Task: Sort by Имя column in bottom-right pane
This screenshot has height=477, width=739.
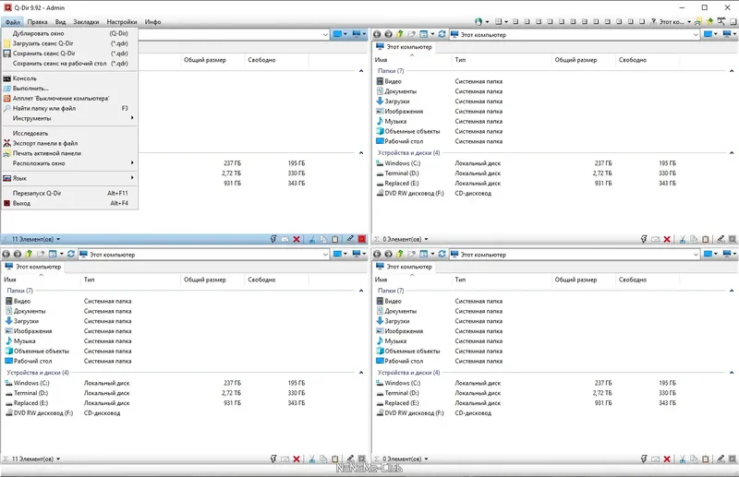Action: [411, 280]
